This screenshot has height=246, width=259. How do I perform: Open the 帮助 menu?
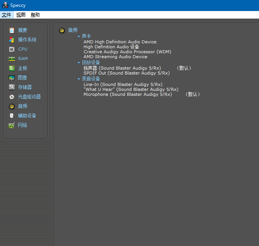(x=35, y=15)
